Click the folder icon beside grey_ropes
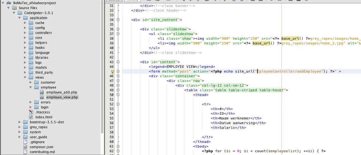This screenshot has width=361, height=155. point(25,127)
